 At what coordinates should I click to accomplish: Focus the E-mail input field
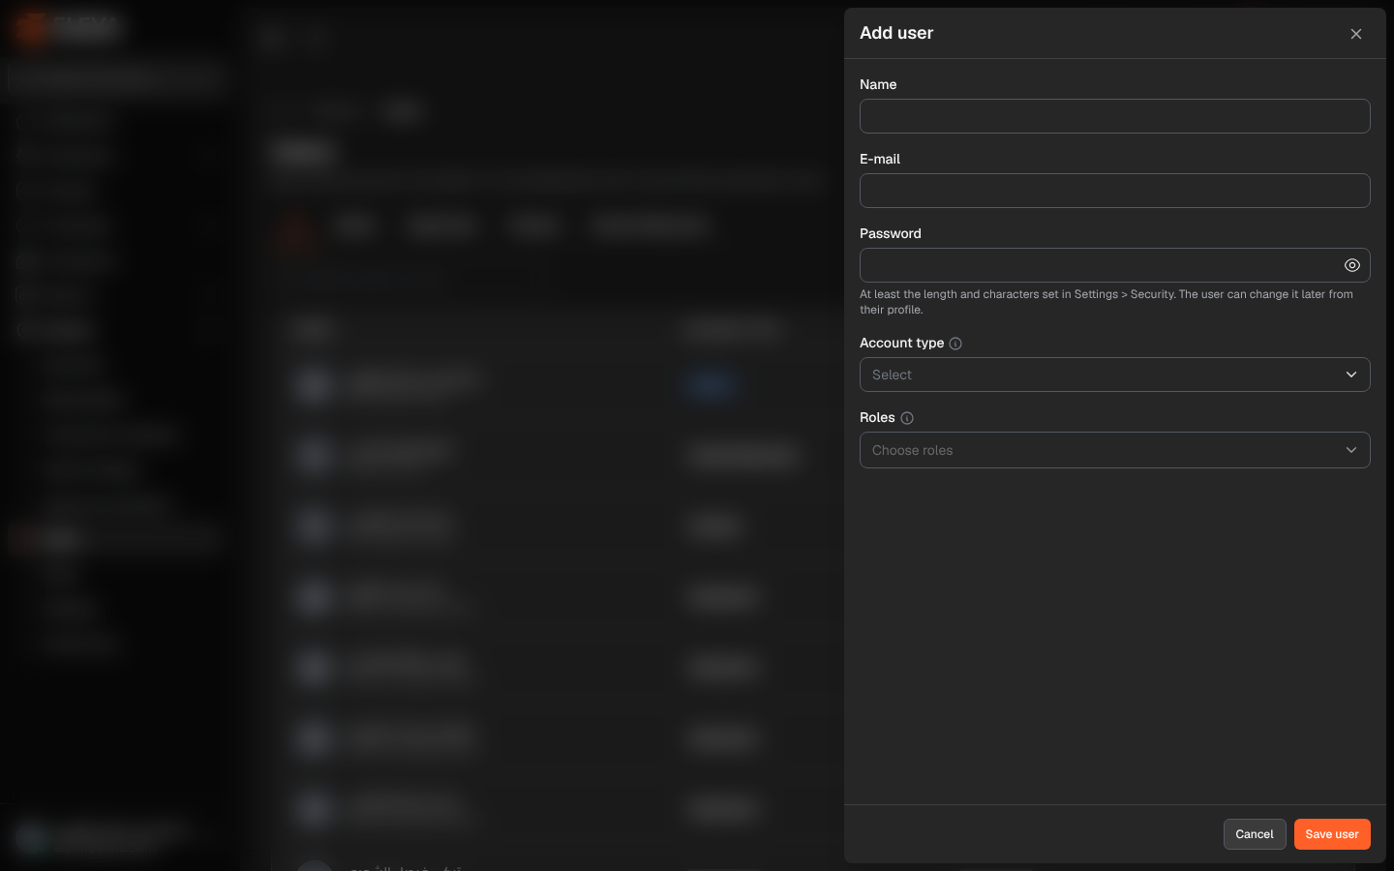point(1115,191)
